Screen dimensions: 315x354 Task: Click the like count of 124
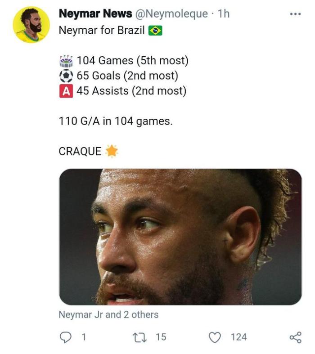[x=238, y=337]
